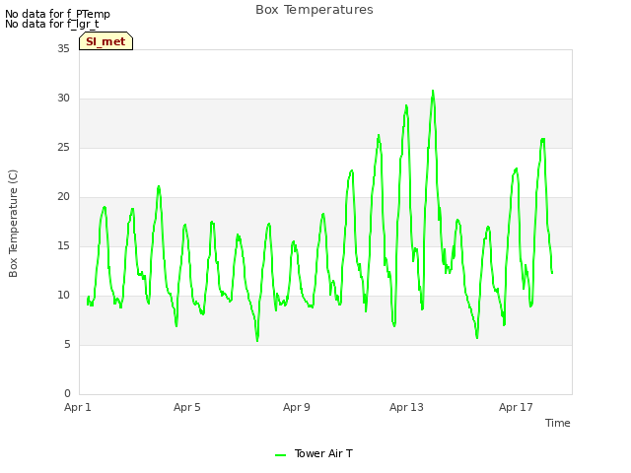Click the 'No data for f_lgr_t' message
631x473 pixels.
tap(52, 24)
